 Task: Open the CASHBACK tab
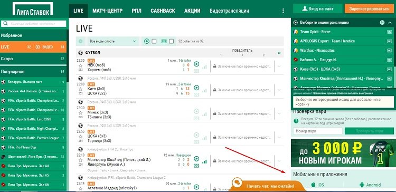163,11
